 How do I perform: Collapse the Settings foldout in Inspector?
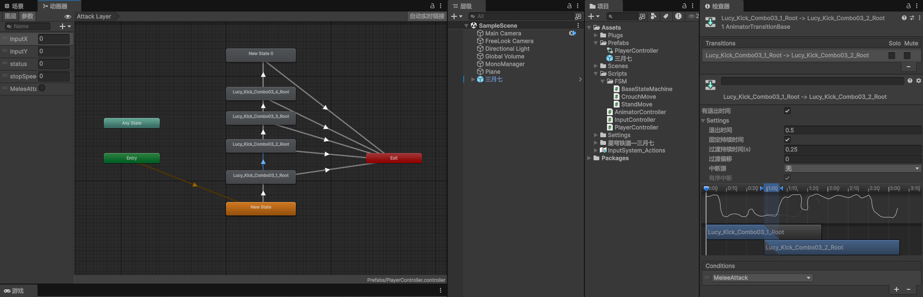tap(703, 120)
